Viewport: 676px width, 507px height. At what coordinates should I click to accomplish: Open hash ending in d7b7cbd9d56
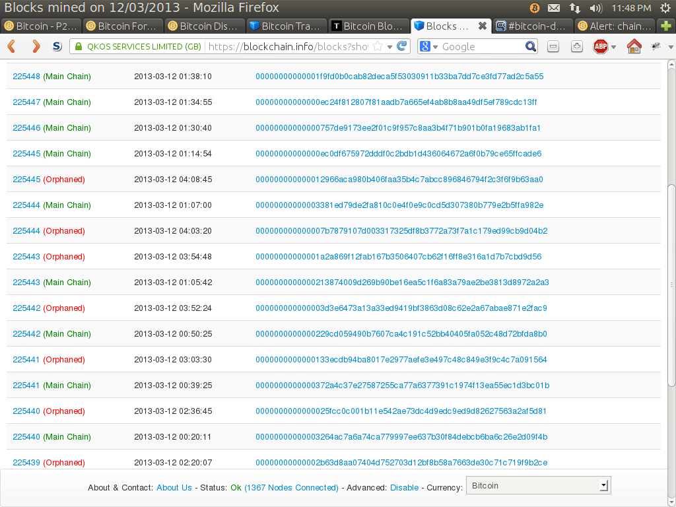(398, 257)
